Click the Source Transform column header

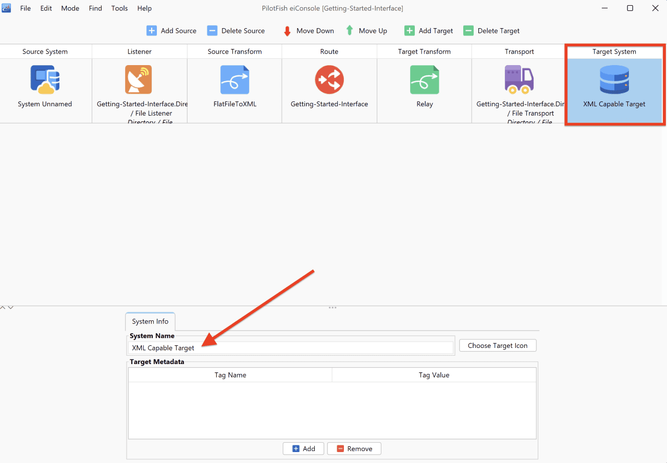click(x=234, y=52)
